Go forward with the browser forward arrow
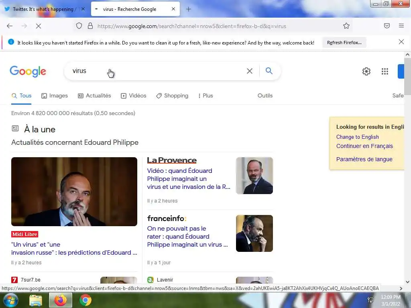 coord(24,26)
